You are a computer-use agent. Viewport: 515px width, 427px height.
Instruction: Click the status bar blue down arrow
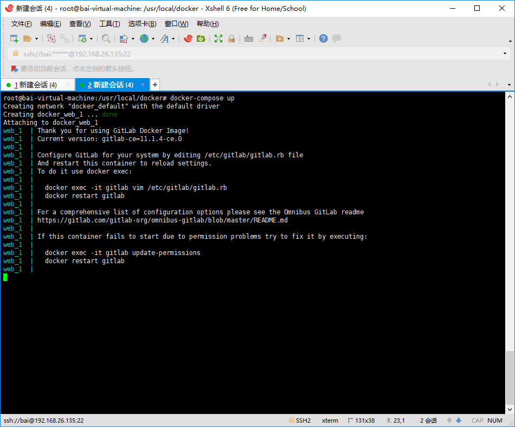[x=459, y=420]
